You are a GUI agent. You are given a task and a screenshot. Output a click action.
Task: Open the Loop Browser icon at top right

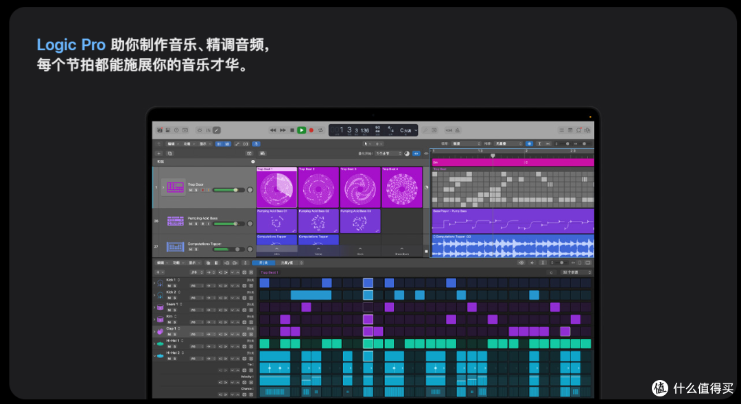pyautogui.click(x=578, y=130)
